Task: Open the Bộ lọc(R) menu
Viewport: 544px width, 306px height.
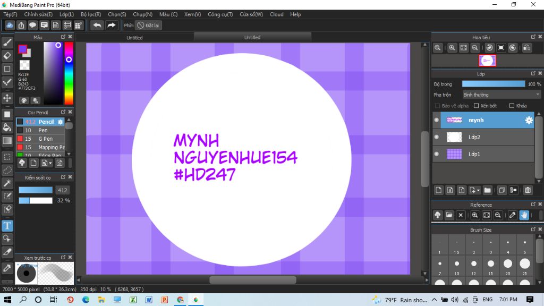Action: [91, 14]
